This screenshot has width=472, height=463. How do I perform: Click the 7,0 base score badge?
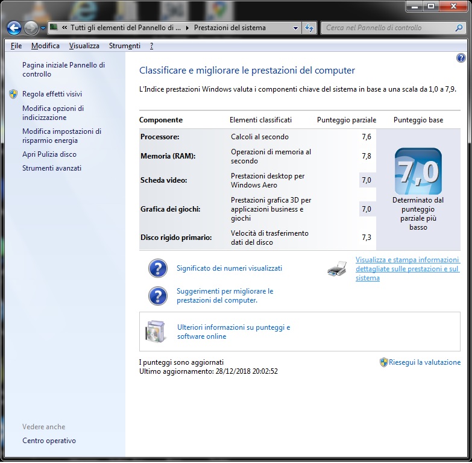pos(418,171)
